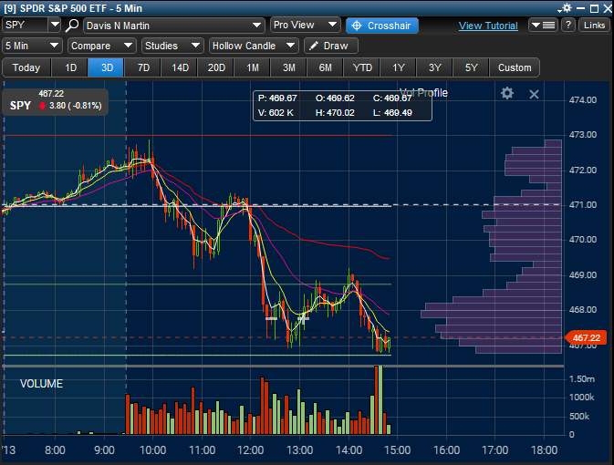
Task: Click the 471.00 price axis label
Action: coord(583,205)
